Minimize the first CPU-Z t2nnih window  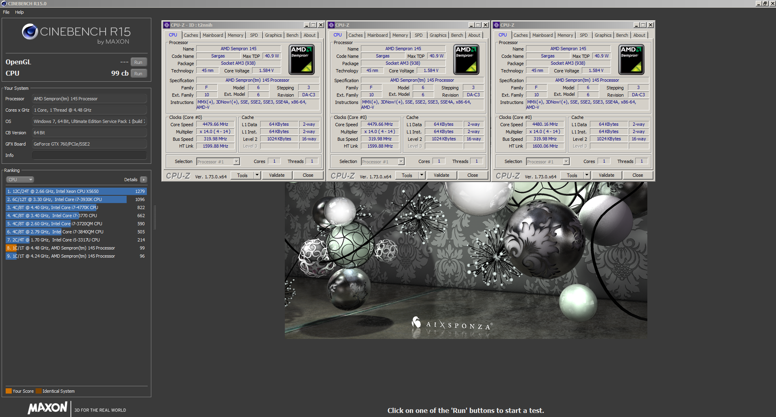tap(307, 25)
